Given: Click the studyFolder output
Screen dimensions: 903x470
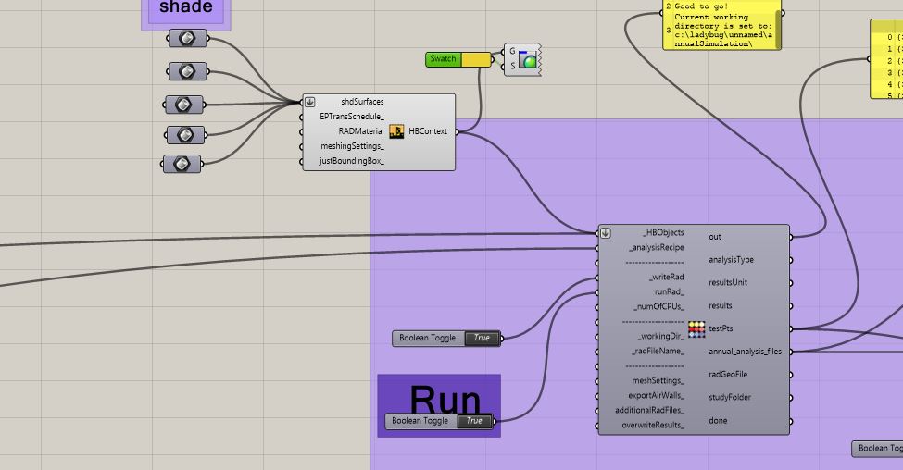Looking at the screenshot, I should coord(730,398).
